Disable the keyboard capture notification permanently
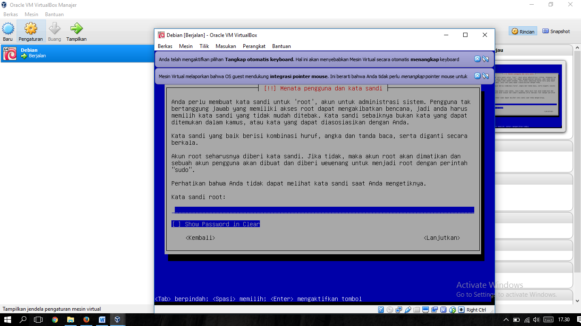This screenshot has width=581, height=326. pos(486,59)
